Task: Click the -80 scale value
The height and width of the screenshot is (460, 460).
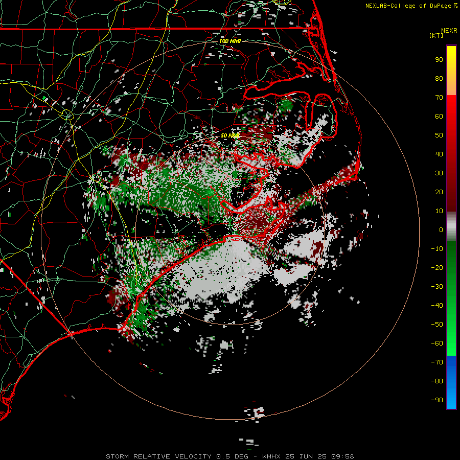Action: (x=437, y=381)
